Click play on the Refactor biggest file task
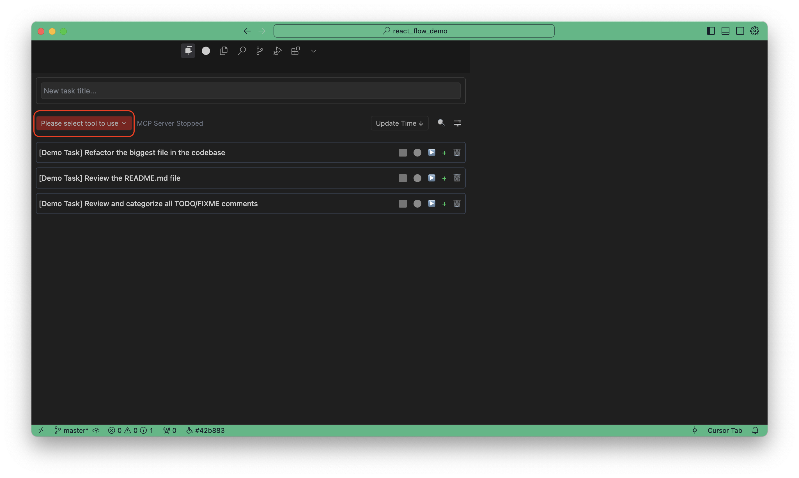Screen dimensions: 799x478 [431, 152]
